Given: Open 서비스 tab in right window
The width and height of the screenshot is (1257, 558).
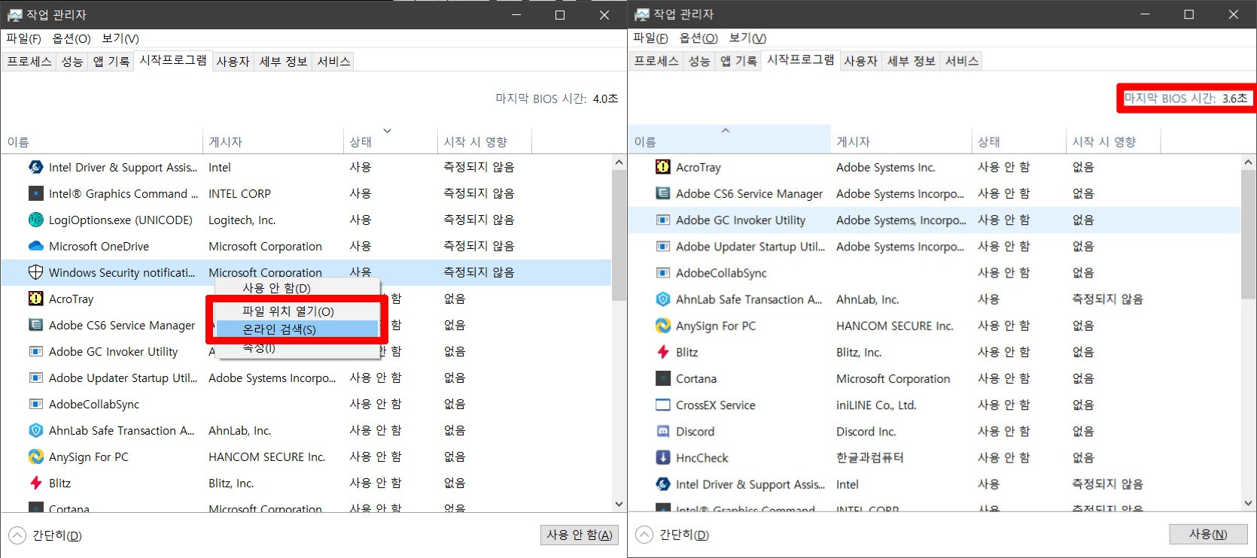Looking at the screenshot, I should [961, 60].
